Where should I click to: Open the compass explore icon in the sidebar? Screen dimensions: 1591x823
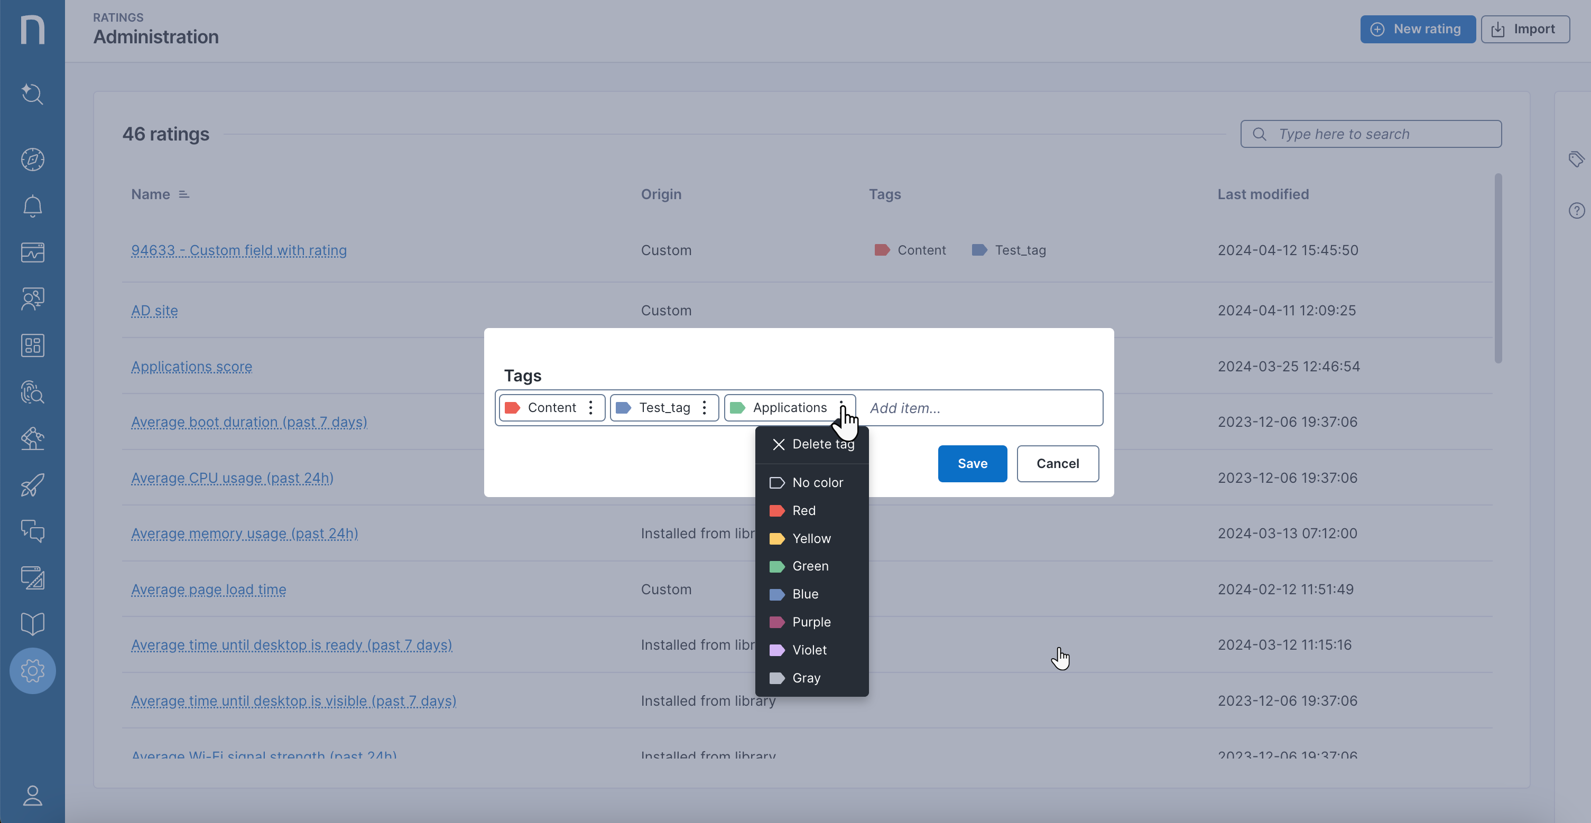click(x=32, y=160)
